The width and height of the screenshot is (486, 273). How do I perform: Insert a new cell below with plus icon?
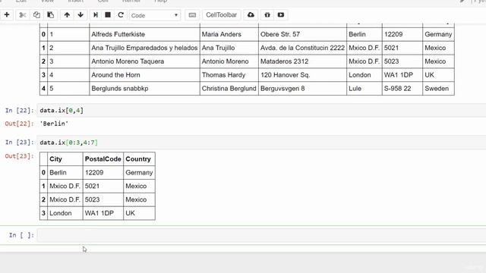[x=7, y=15]
